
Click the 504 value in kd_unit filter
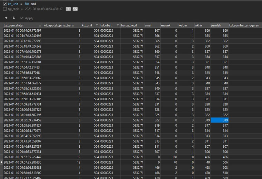pos(27,4)
